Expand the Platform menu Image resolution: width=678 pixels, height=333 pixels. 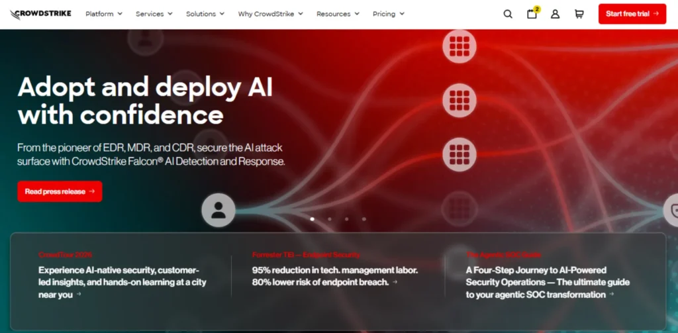pyautogui.click(x=104, y=14)
